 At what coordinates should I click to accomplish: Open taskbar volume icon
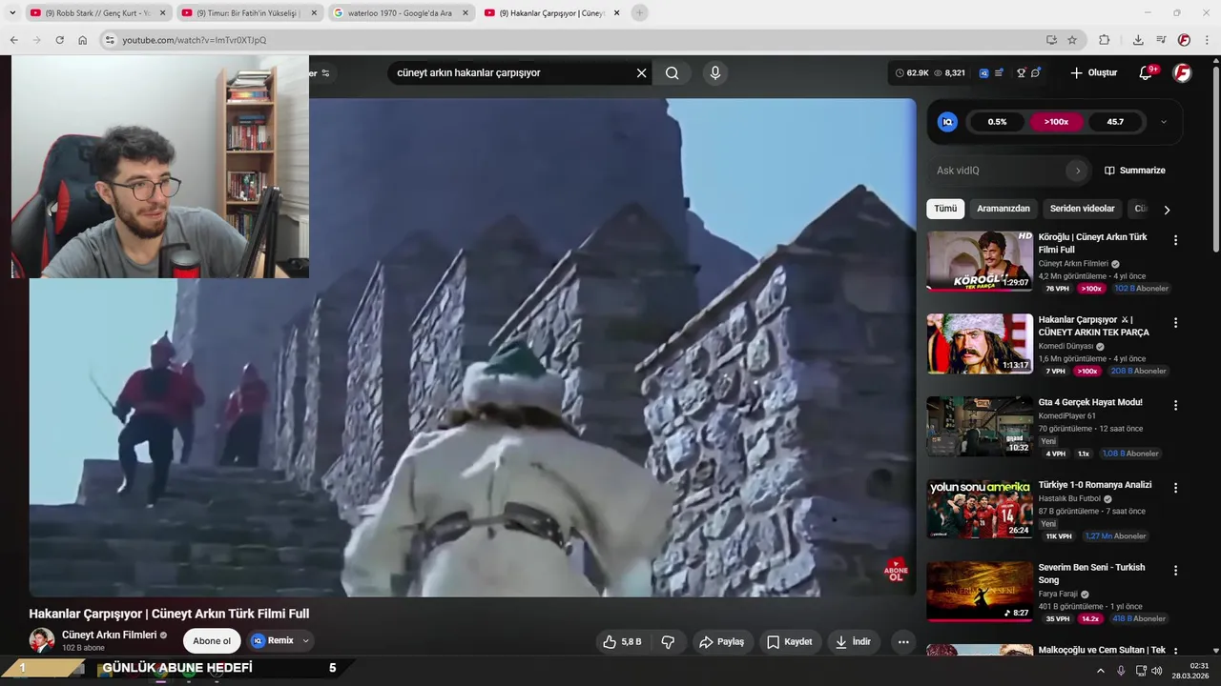[x=1156, y=671]
